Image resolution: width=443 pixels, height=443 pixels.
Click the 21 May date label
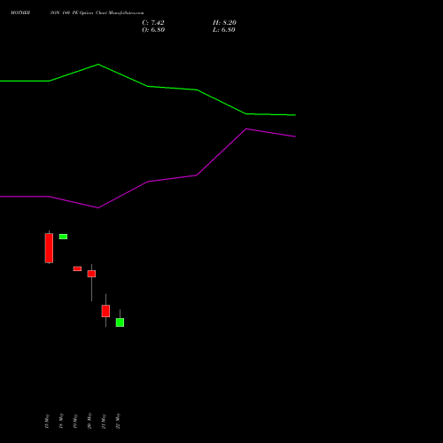104,421
